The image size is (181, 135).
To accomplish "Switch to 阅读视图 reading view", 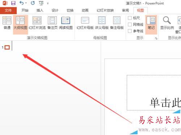I will [x=66, y=23].
